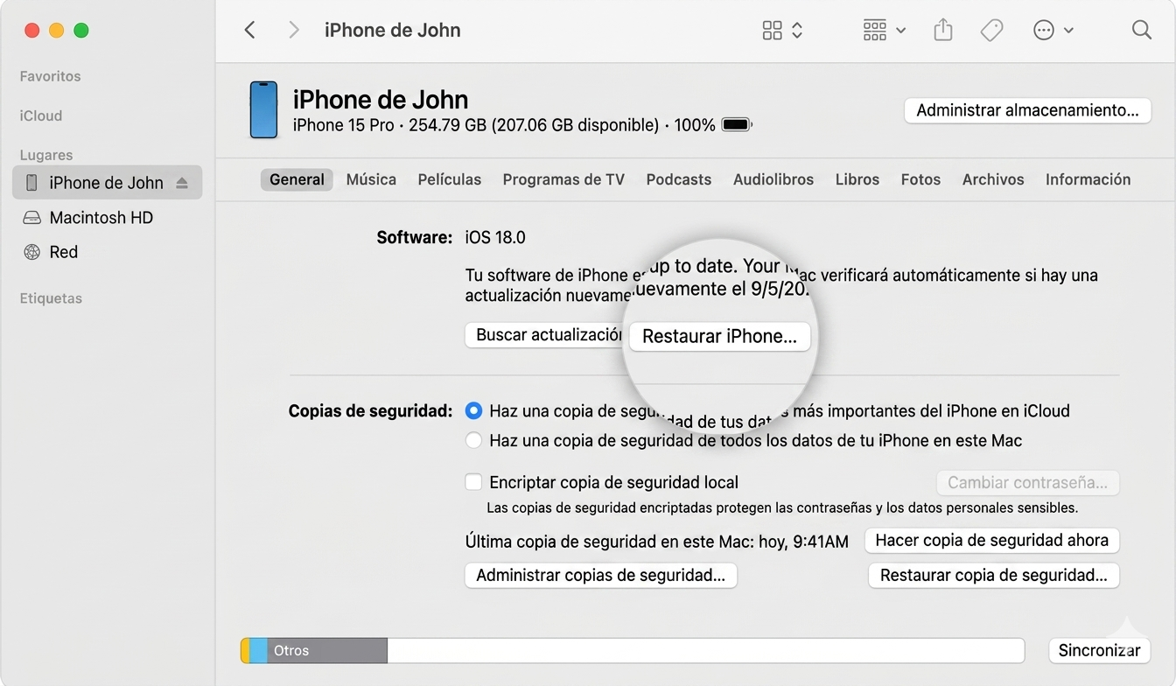Switch to the General tab
The width and height of the screenshot is (1176, 686).
(x=297, y=179)
